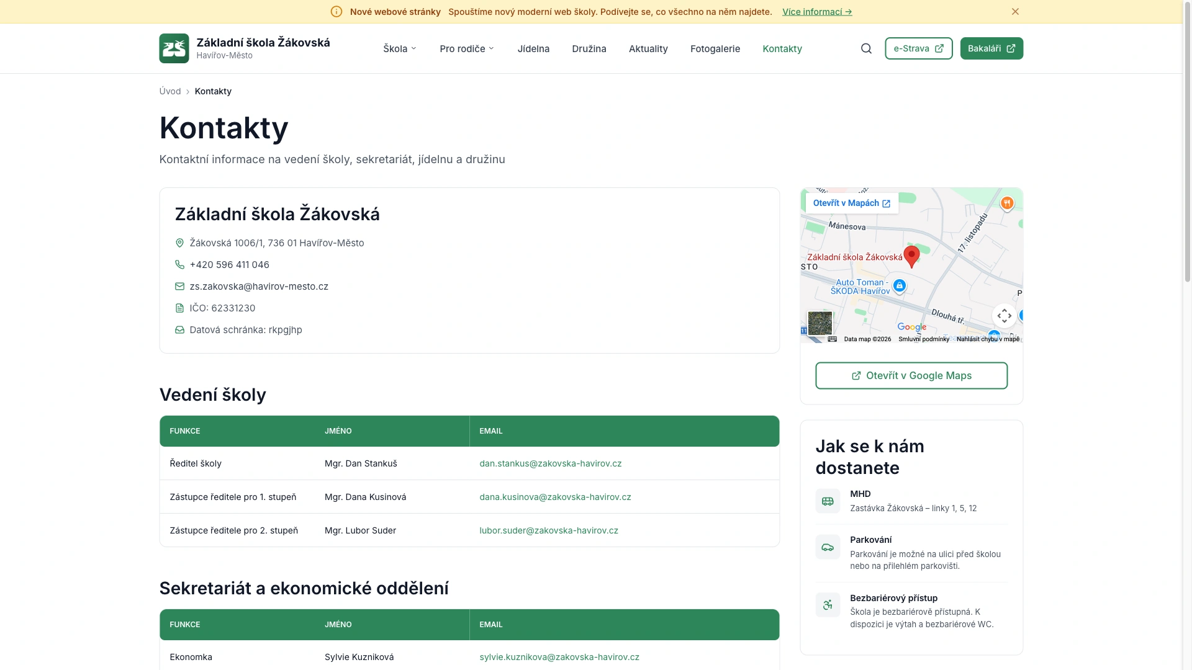1192x670 pixels.
Task: Toggle satellite view thumbnail on map
Action: [819, 323]
